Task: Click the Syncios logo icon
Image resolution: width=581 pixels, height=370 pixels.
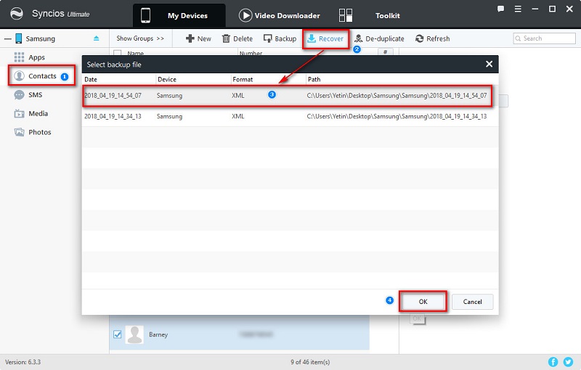Action: 16,14
